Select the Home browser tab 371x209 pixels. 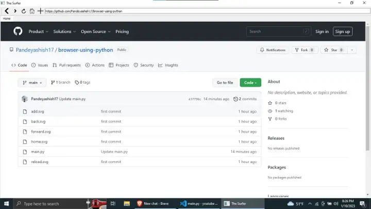click(7, 19)
